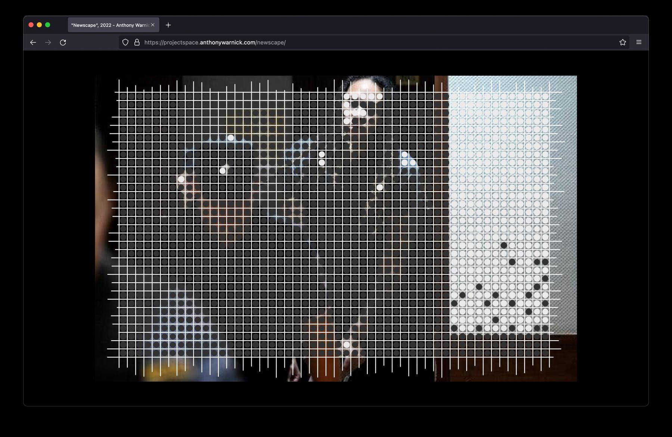Open the tracking protection shield
This screenshot has width=672, height=437.
tap(125, 43)
